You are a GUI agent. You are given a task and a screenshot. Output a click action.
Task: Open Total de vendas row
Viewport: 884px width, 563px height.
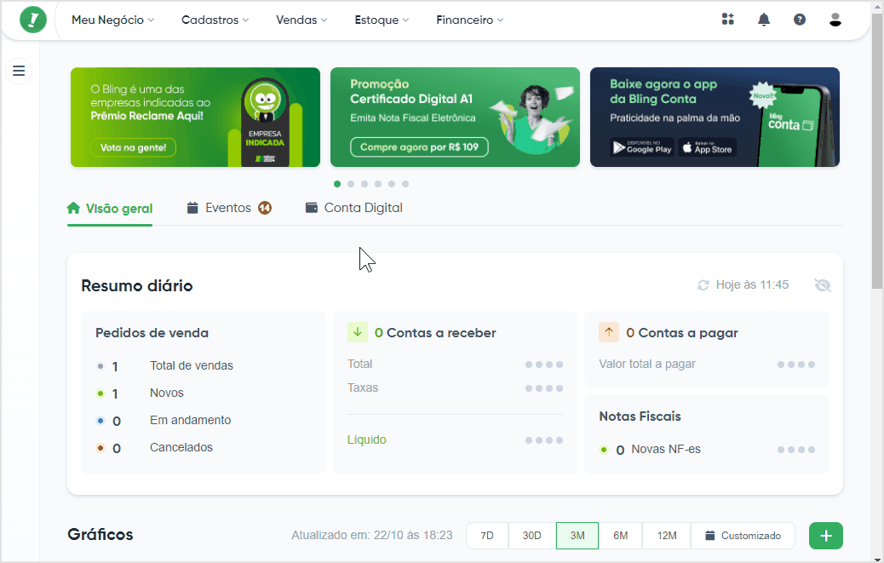[x=164, y=365]
